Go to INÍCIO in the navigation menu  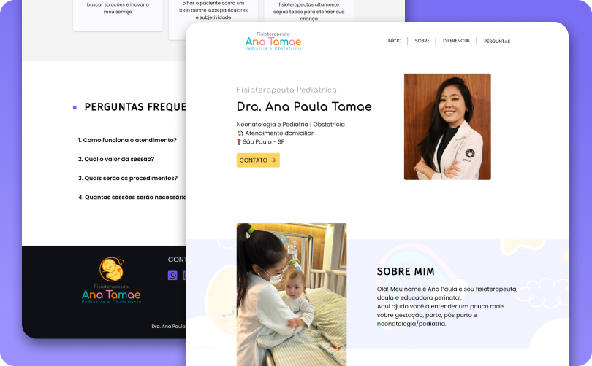click(x=394, y=42)
